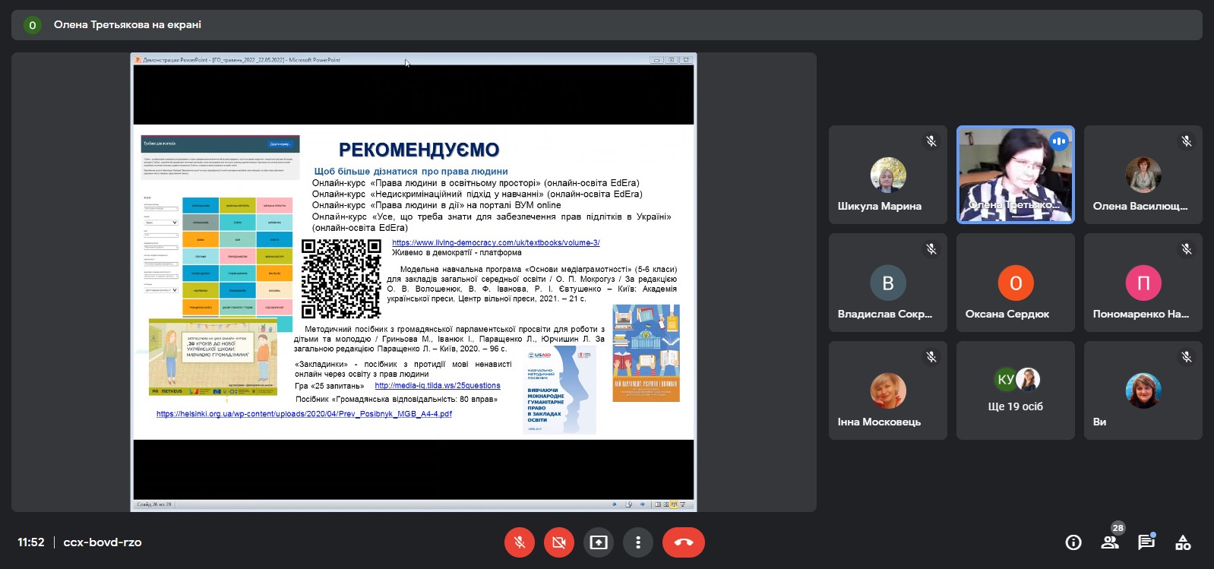Select Олена Третьякова video tile
Viewport: 1214px width, 569px height.
coord(1016,175)
